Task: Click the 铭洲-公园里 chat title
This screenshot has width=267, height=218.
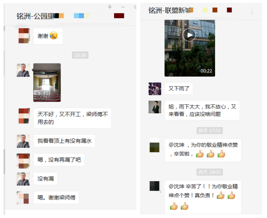Action: point(35,16)
